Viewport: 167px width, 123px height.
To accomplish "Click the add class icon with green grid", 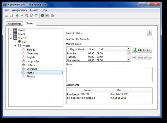I will (x=42, y=16).
